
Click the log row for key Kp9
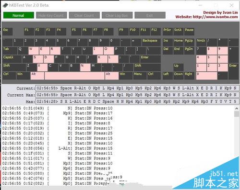57,113
